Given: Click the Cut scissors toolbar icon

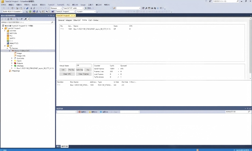Looking at the screenshot, I should click(31, 8).
